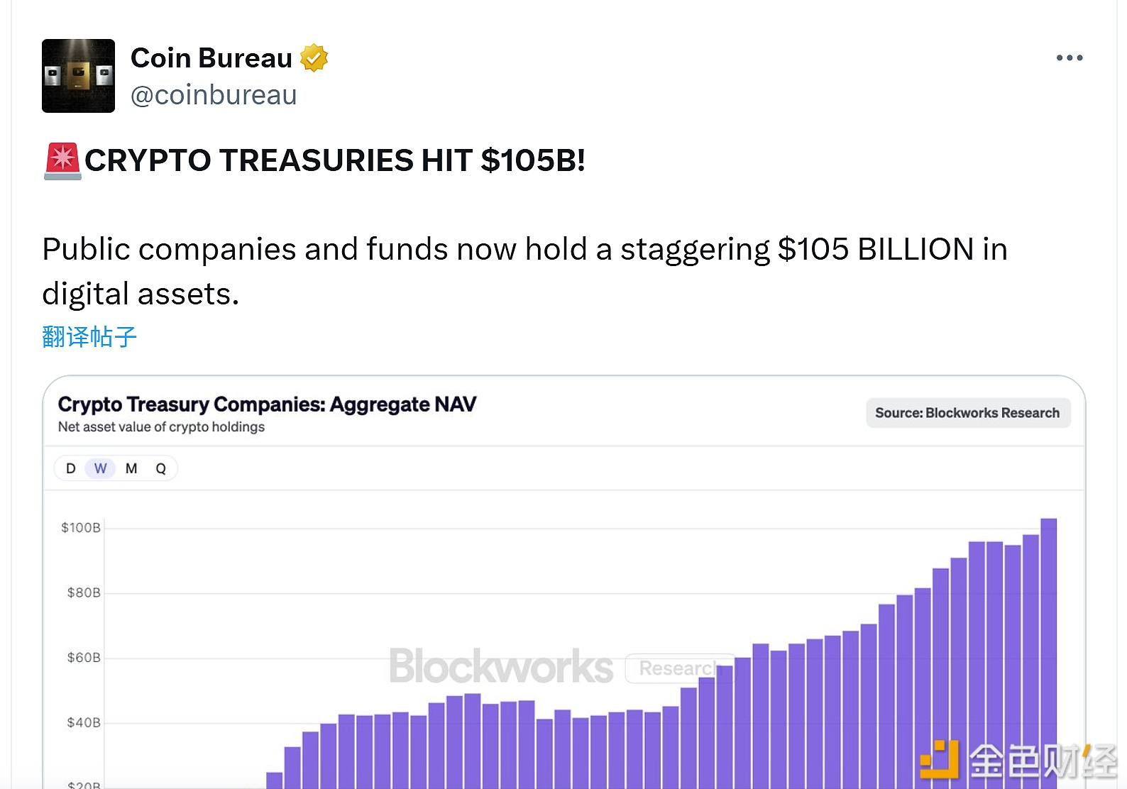Click the Blockworks watermark logo on chart
Screen dimensions: 1127x789
[501, 667]
